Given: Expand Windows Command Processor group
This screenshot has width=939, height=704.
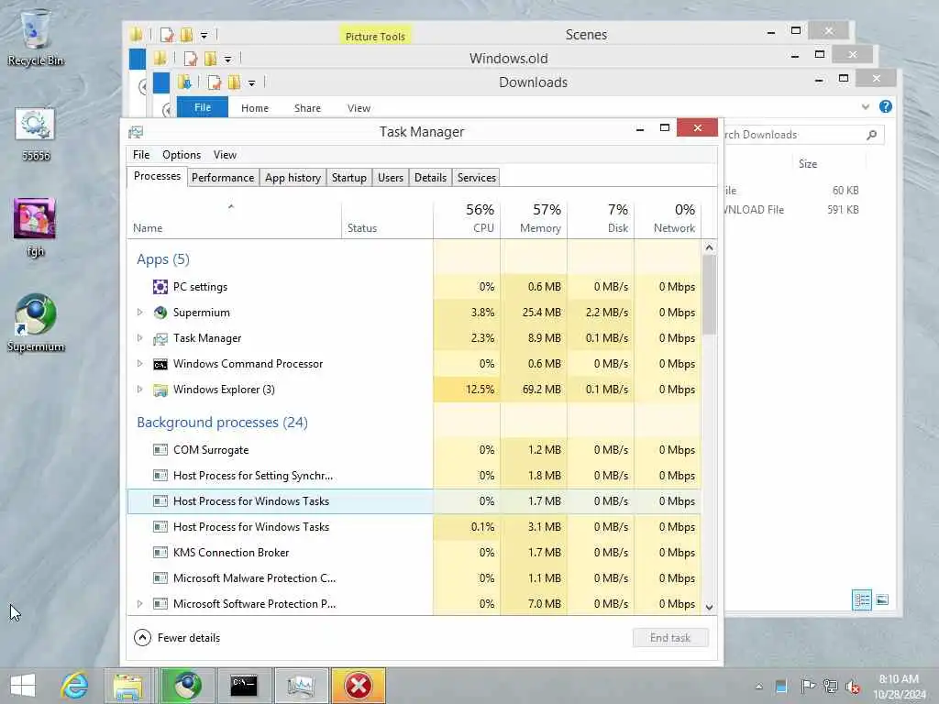Looking at the screenshot, I should click(x=139, y=364).
